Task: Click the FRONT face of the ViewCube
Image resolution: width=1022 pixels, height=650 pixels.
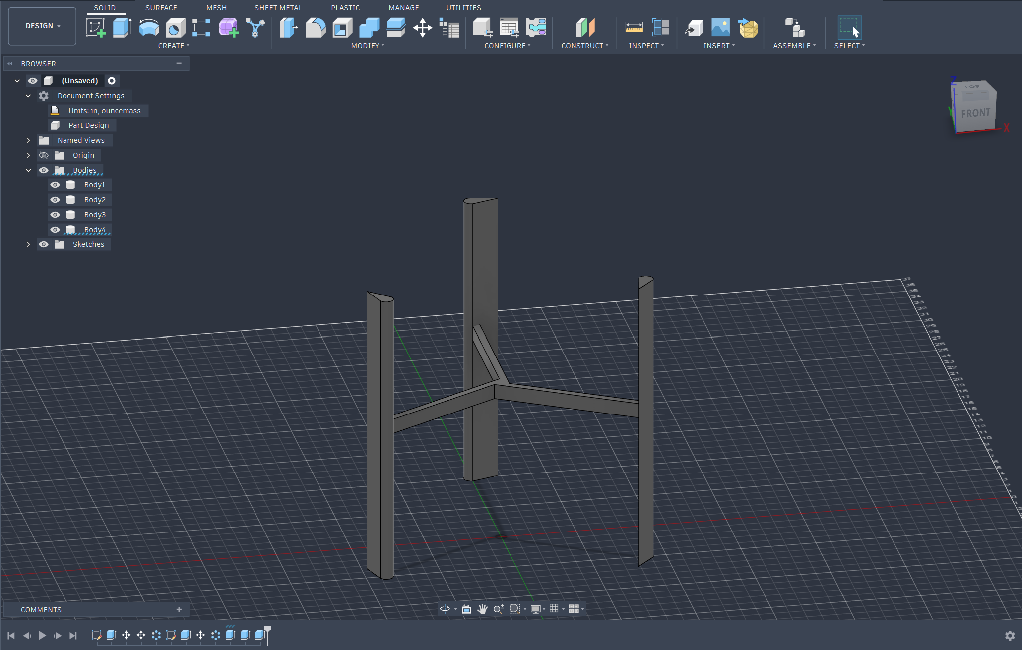Action: (x=975, y=113)
